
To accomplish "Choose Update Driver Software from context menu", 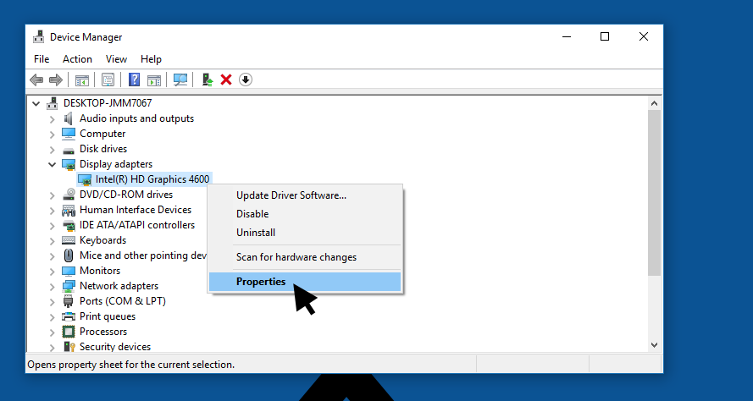I will click(305, 195).
